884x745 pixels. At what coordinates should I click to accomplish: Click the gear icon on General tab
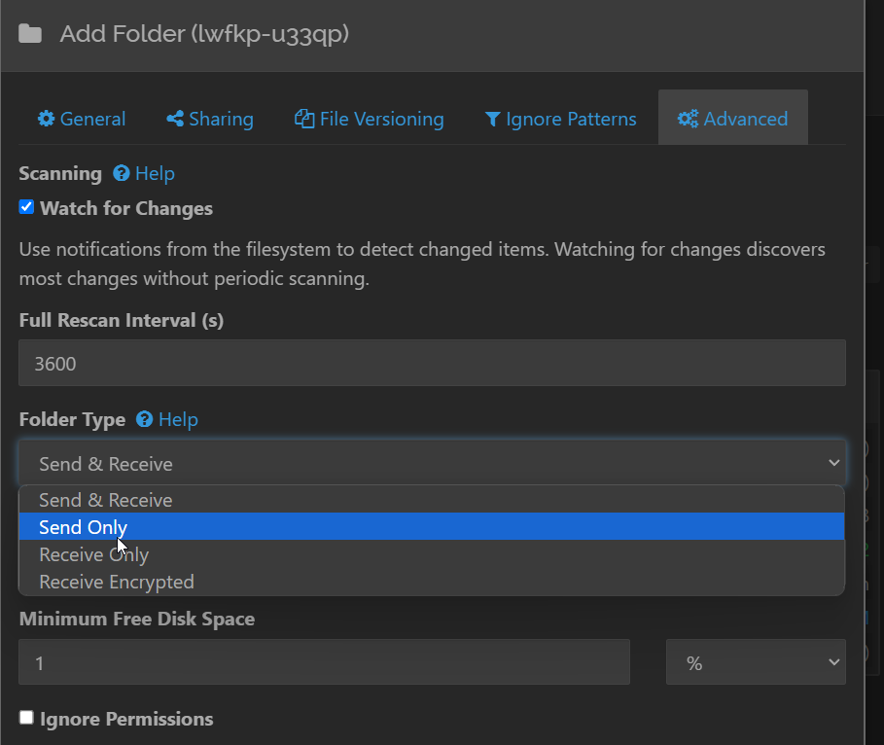(x=46, y=119)
